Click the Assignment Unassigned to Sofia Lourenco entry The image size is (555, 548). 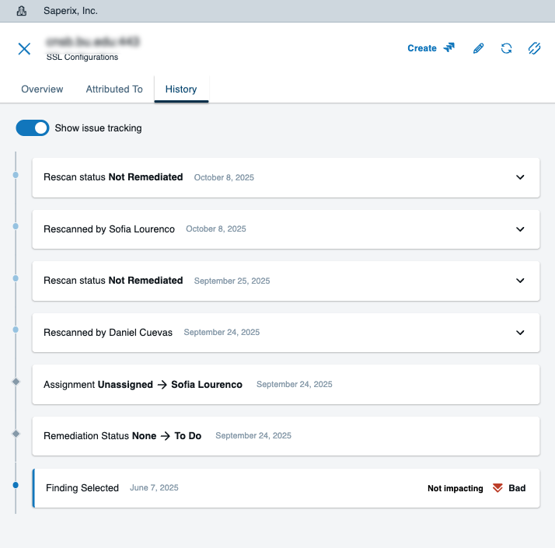pyautogui.click(x=285, y=385)
